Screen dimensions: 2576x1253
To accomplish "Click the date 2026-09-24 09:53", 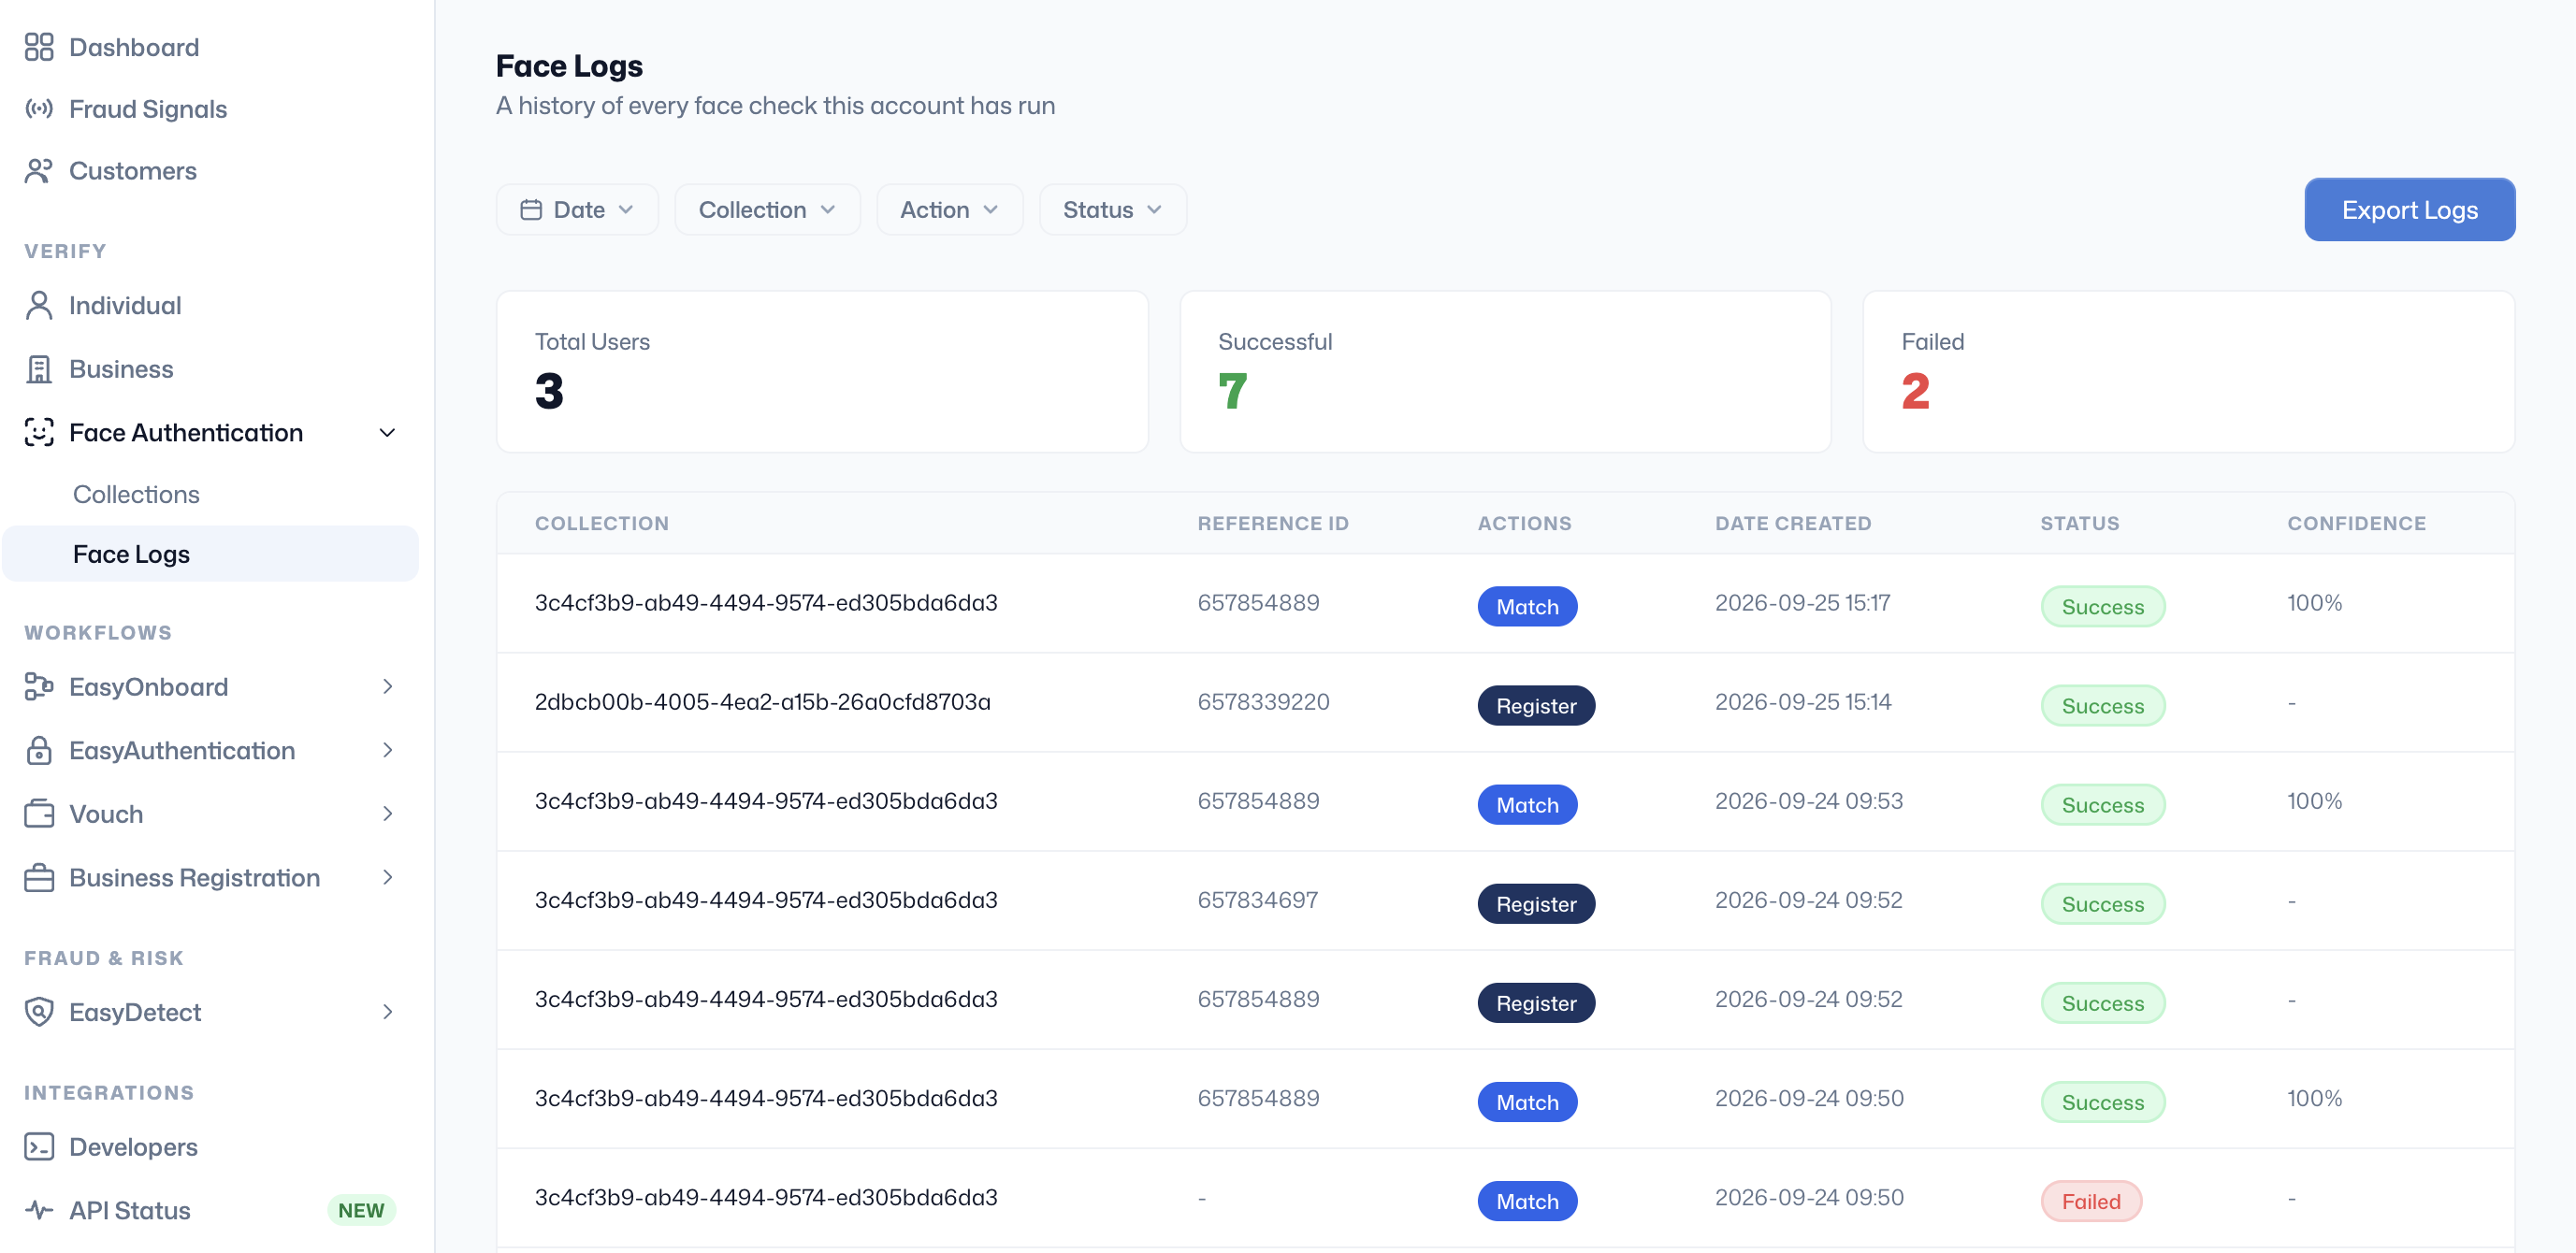I will coord(1809,801).
